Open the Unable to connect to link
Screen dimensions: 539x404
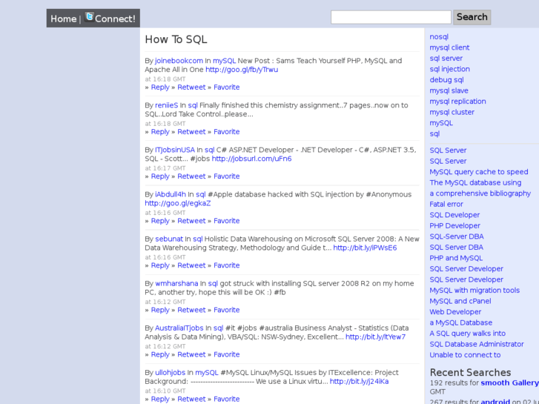465,355
